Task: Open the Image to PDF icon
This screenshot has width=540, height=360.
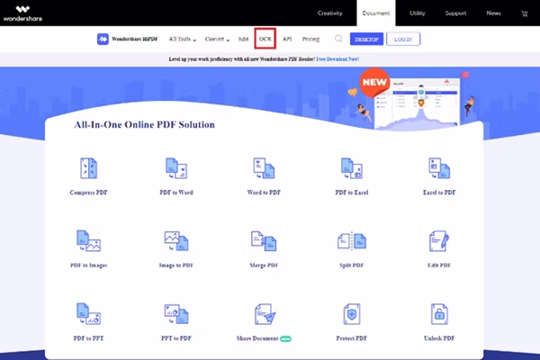Action: (176, 241)
